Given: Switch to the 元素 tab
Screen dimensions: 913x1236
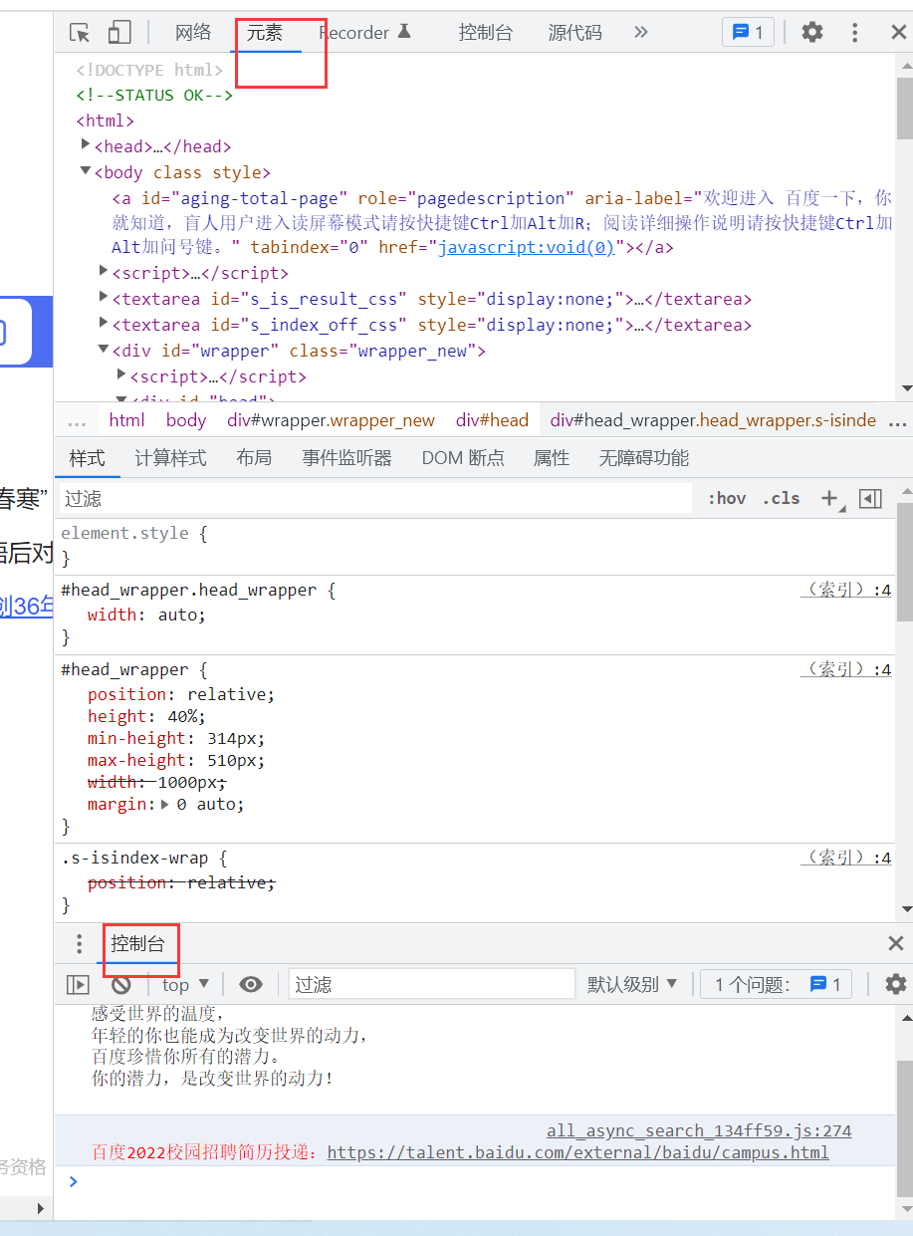Looking at the screenshot, I should (265, 33).
